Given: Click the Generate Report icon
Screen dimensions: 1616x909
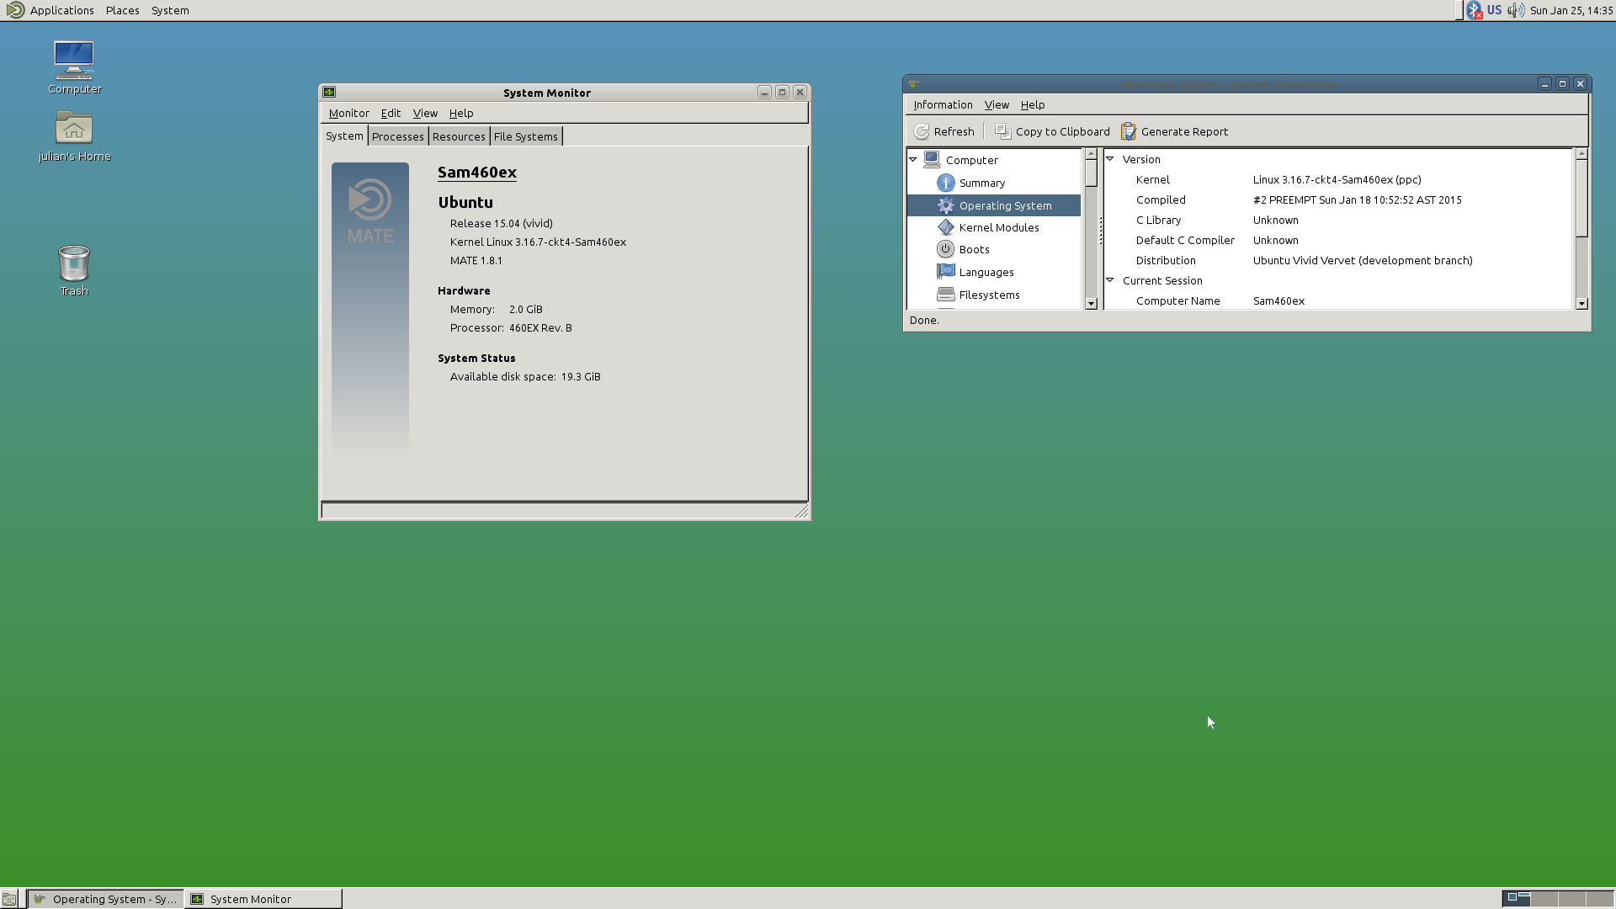Looking at the screenshot, I should pos(1129,132).
